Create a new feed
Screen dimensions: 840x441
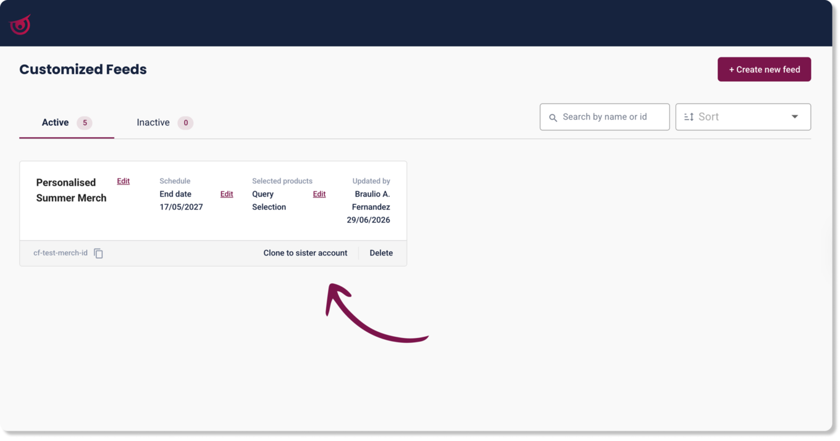[x=764, y=70]
